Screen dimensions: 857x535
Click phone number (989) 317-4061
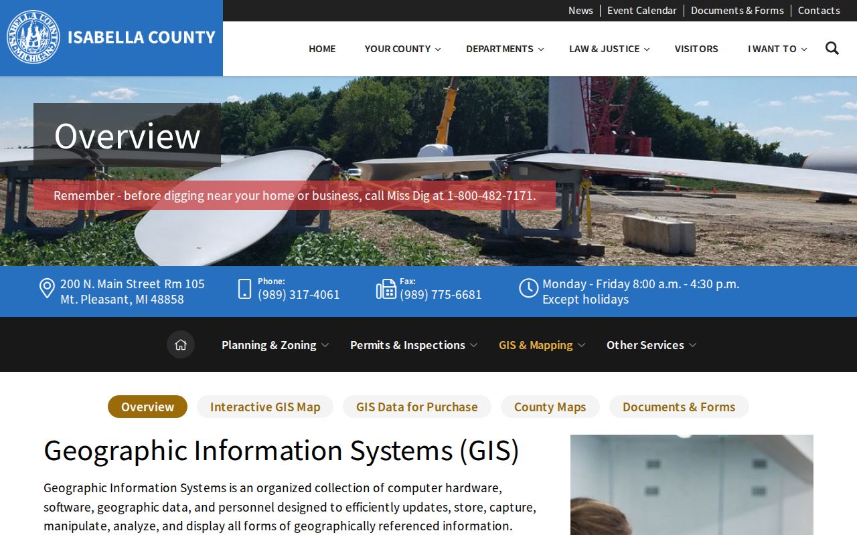click(x=299, y=294)
